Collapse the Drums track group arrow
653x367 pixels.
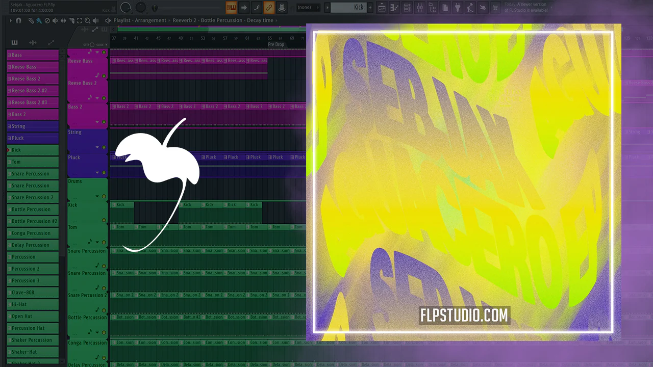click(x=97, y=196)
